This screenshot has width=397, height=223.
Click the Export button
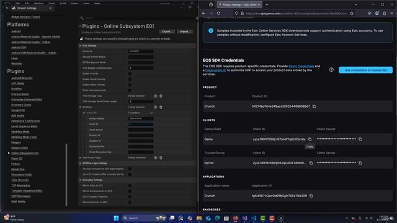point(167,32)
